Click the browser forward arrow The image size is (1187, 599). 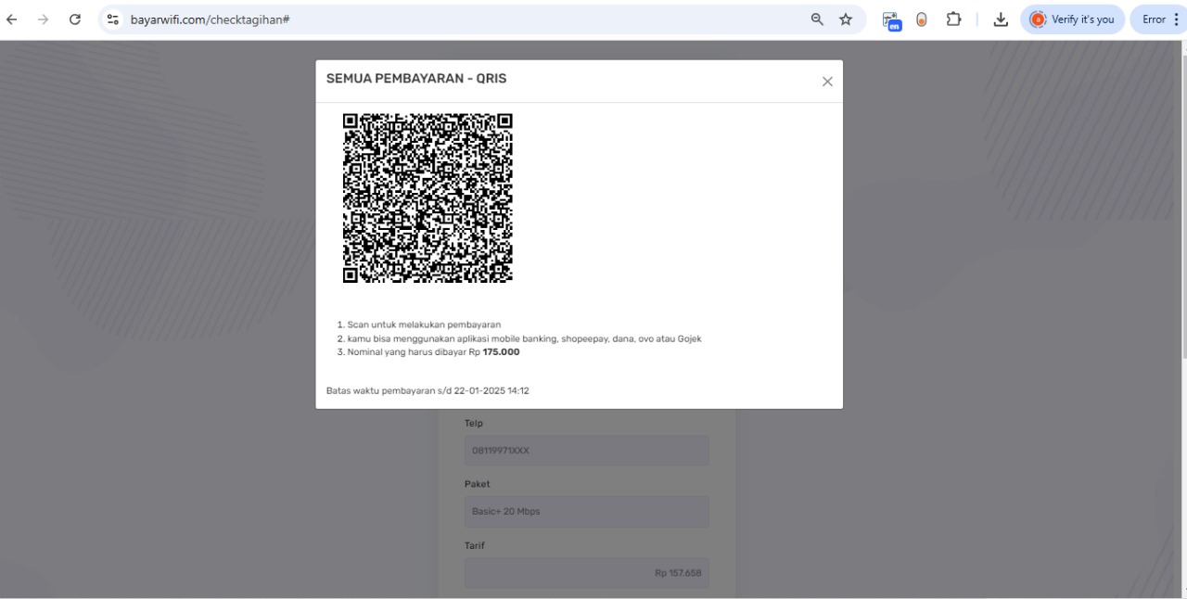coord(43,19)
